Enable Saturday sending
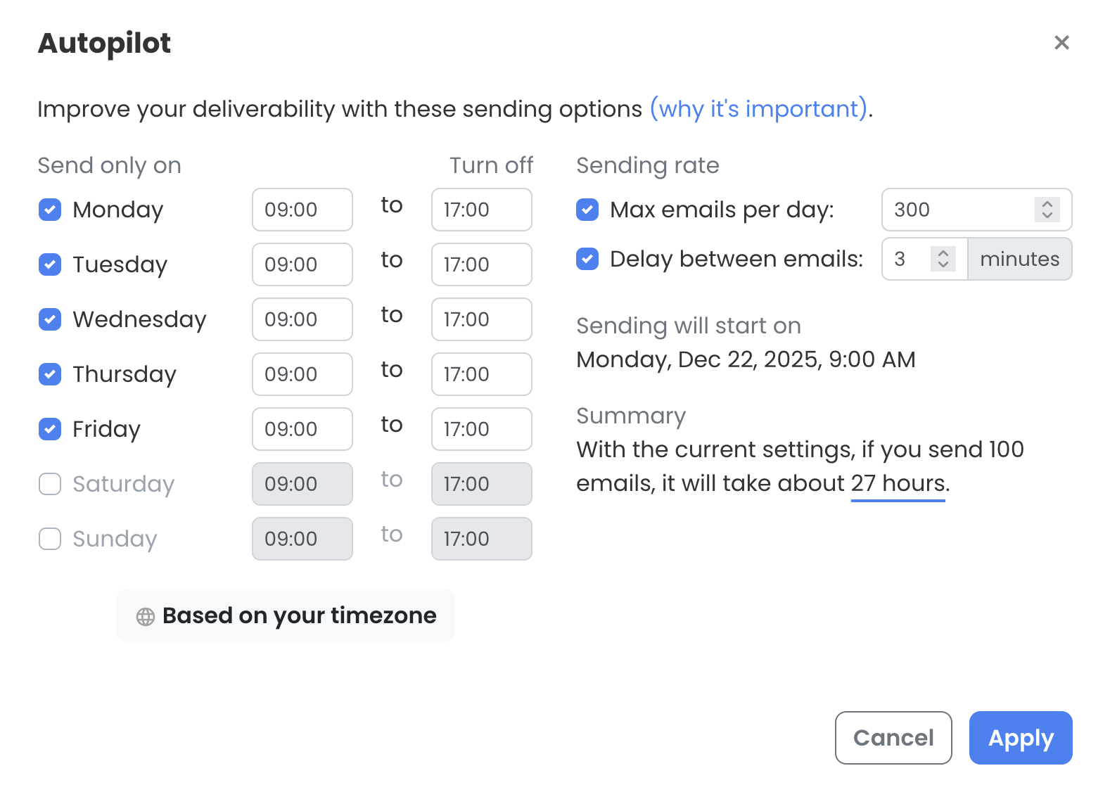The height and width of the screenshot is (792, 1110). coord(50,484)
